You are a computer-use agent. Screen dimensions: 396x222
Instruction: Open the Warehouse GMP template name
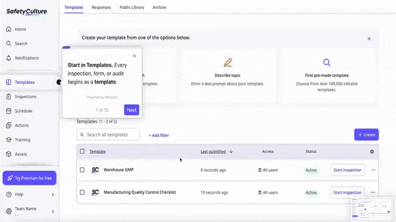coord(118,170)
